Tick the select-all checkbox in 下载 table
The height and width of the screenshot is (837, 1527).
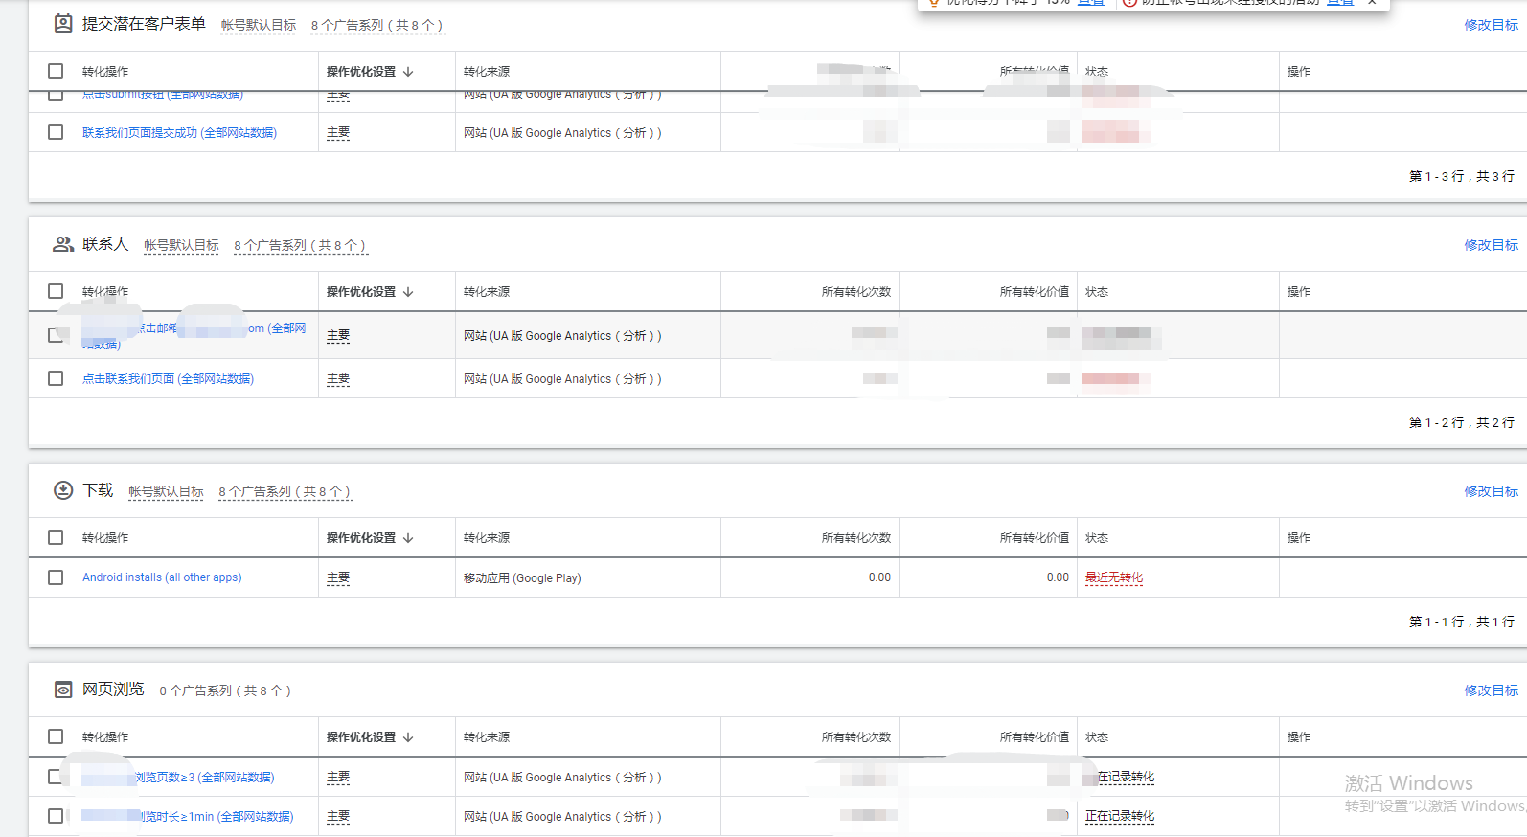click(56, 537)
